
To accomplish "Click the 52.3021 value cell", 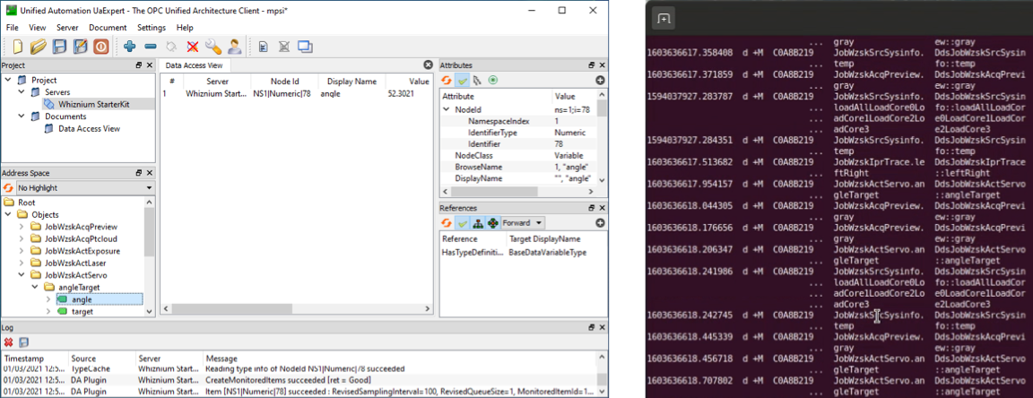I will pos(401,94).
